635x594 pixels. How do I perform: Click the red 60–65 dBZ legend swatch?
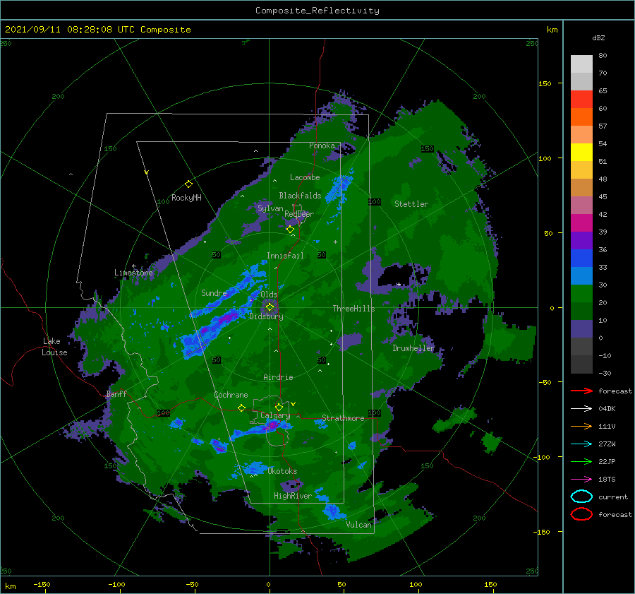581,100
